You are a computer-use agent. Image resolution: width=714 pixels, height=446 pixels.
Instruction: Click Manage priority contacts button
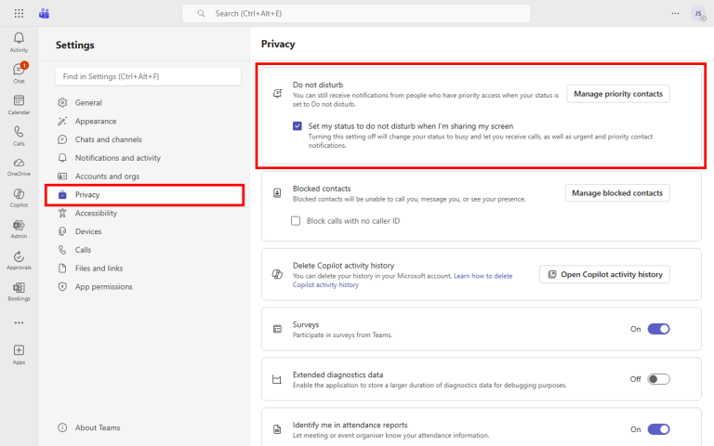[x=618, y=94]
